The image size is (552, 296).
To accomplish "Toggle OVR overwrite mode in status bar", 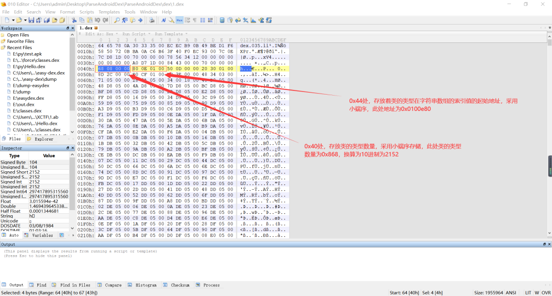I will click(546, 292).
